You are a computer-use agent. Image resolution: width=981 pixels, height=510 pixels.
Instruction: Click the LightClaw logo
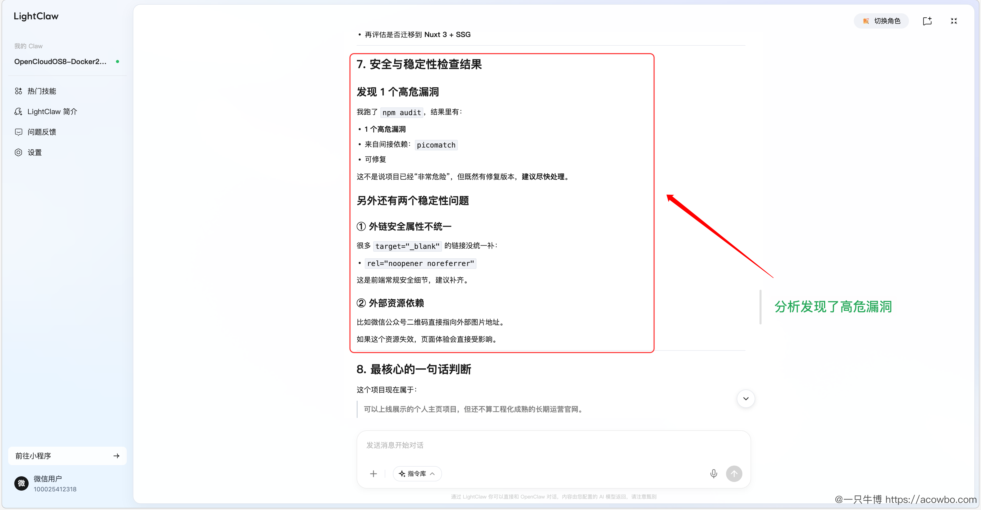(x=36, y=16)
